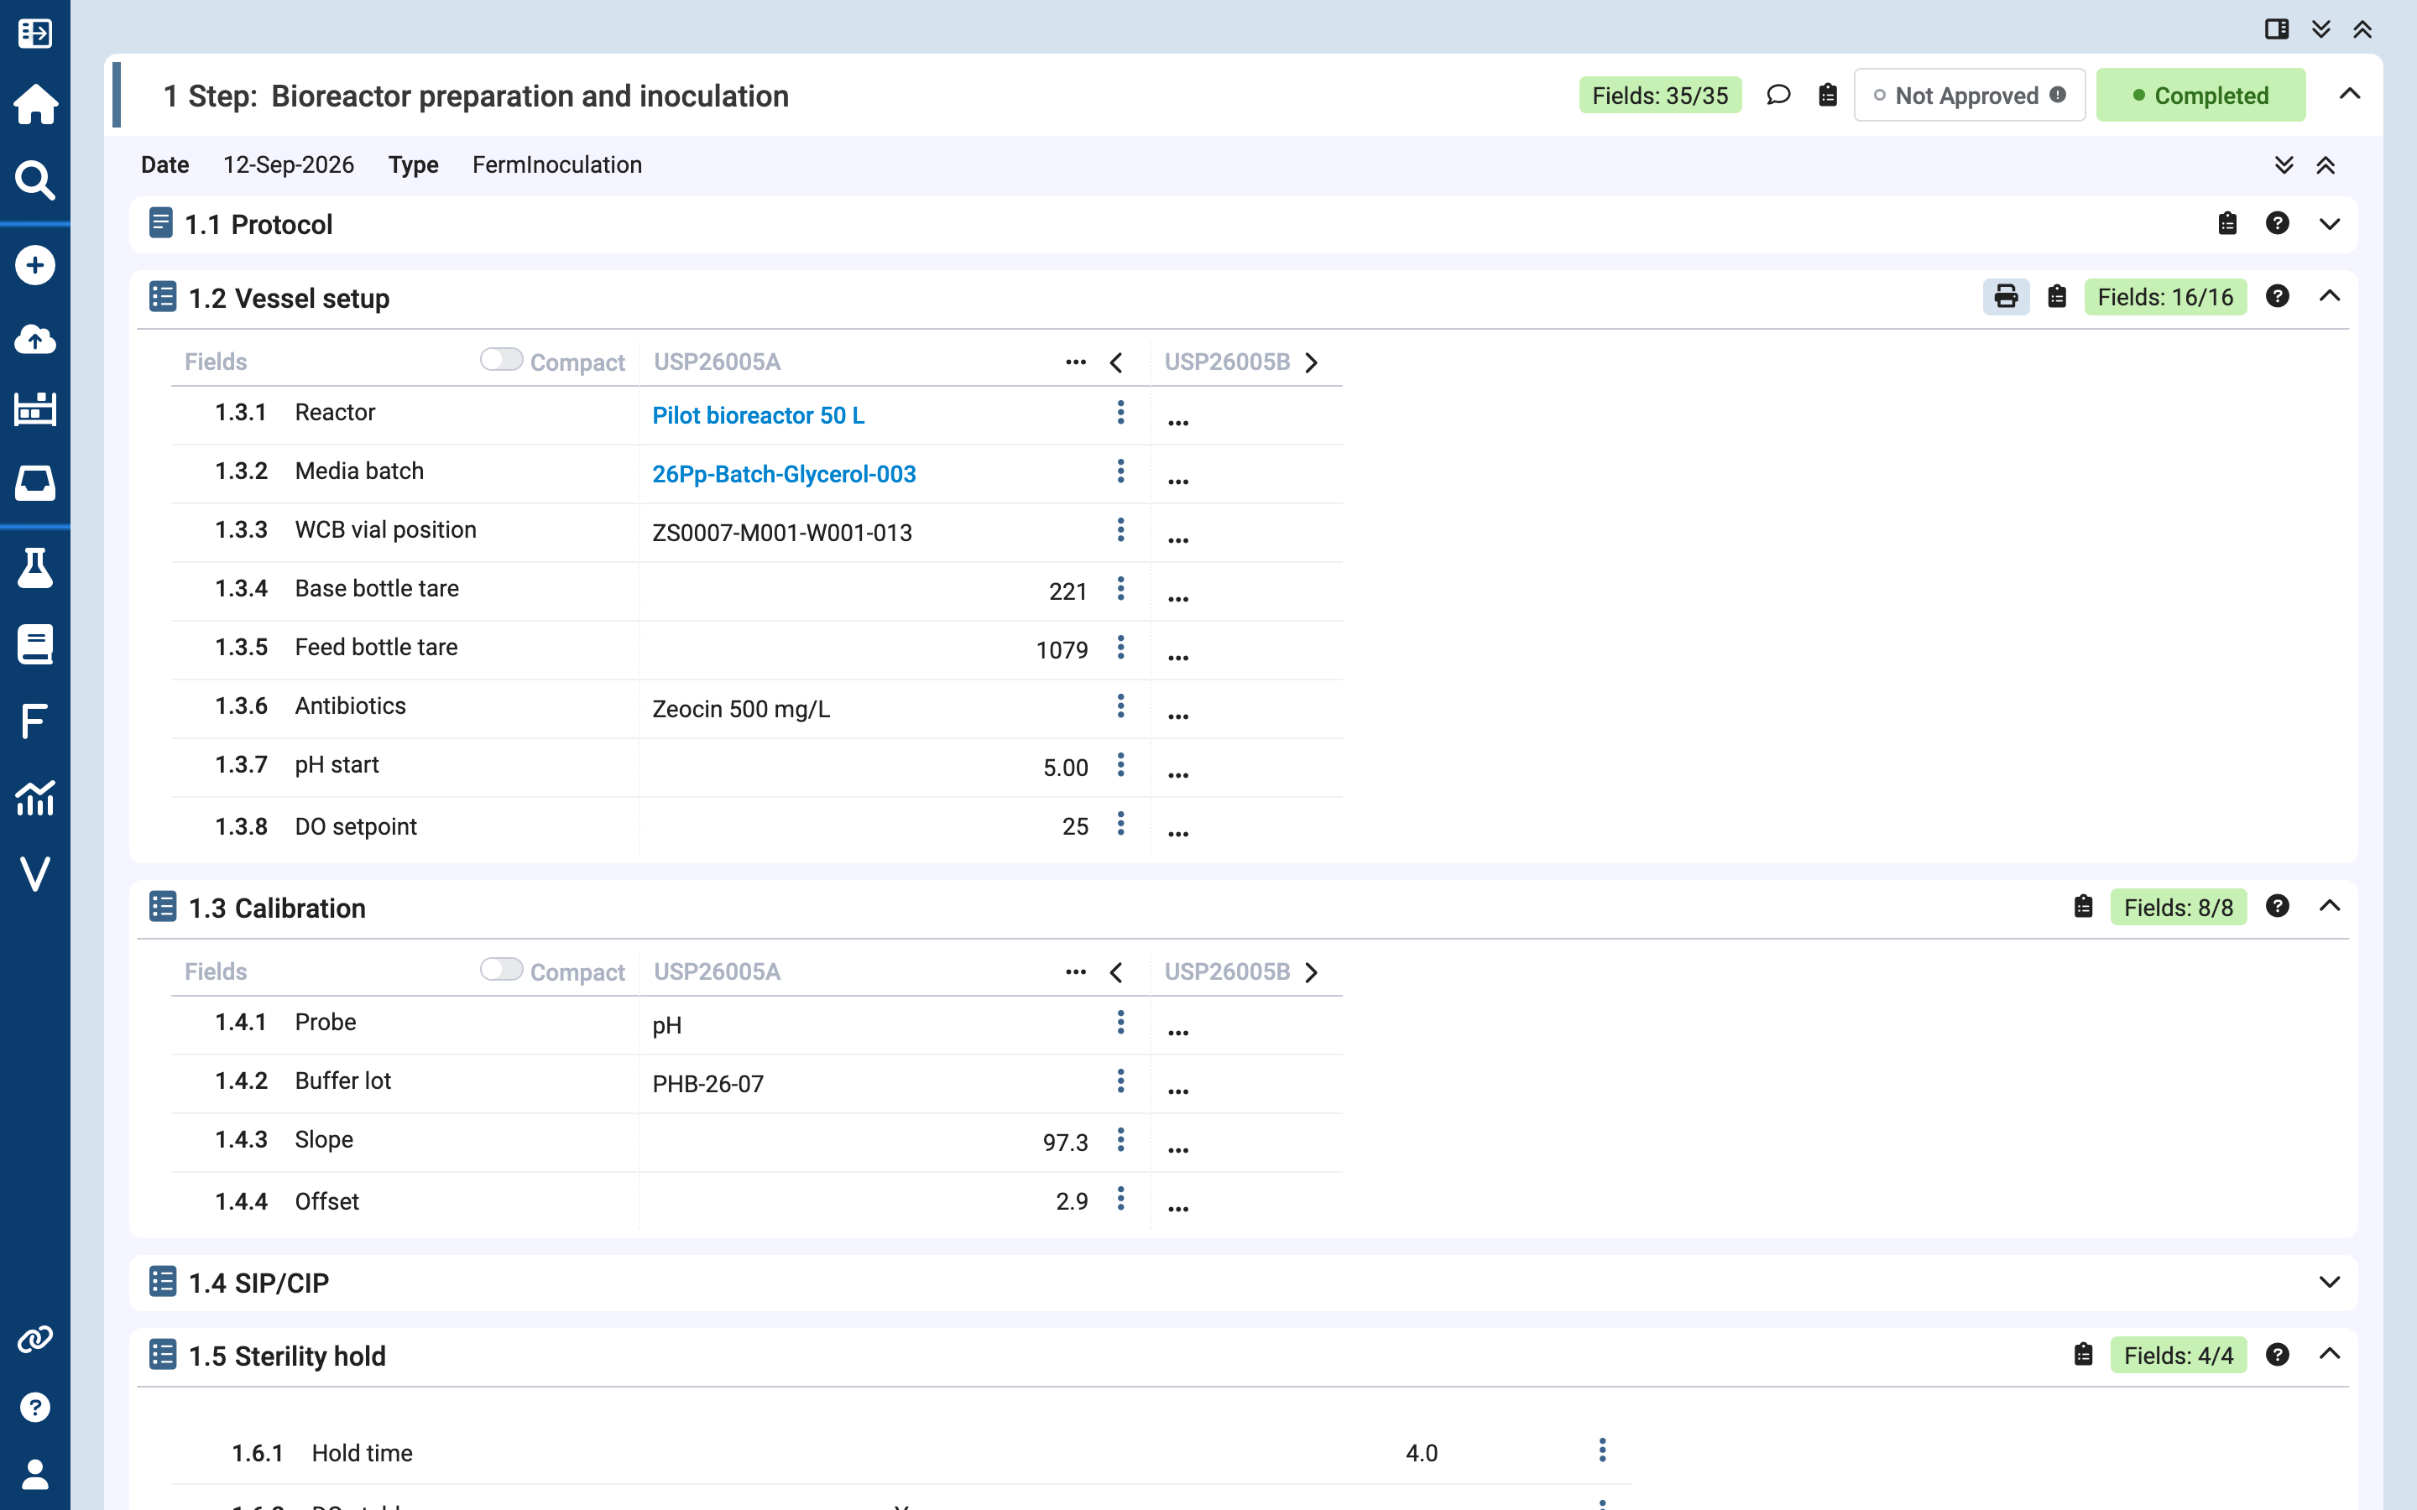Open kebab menu for Reactor row
This screenshot has height=1510, width=2417.
click(x=1120, y=413)
